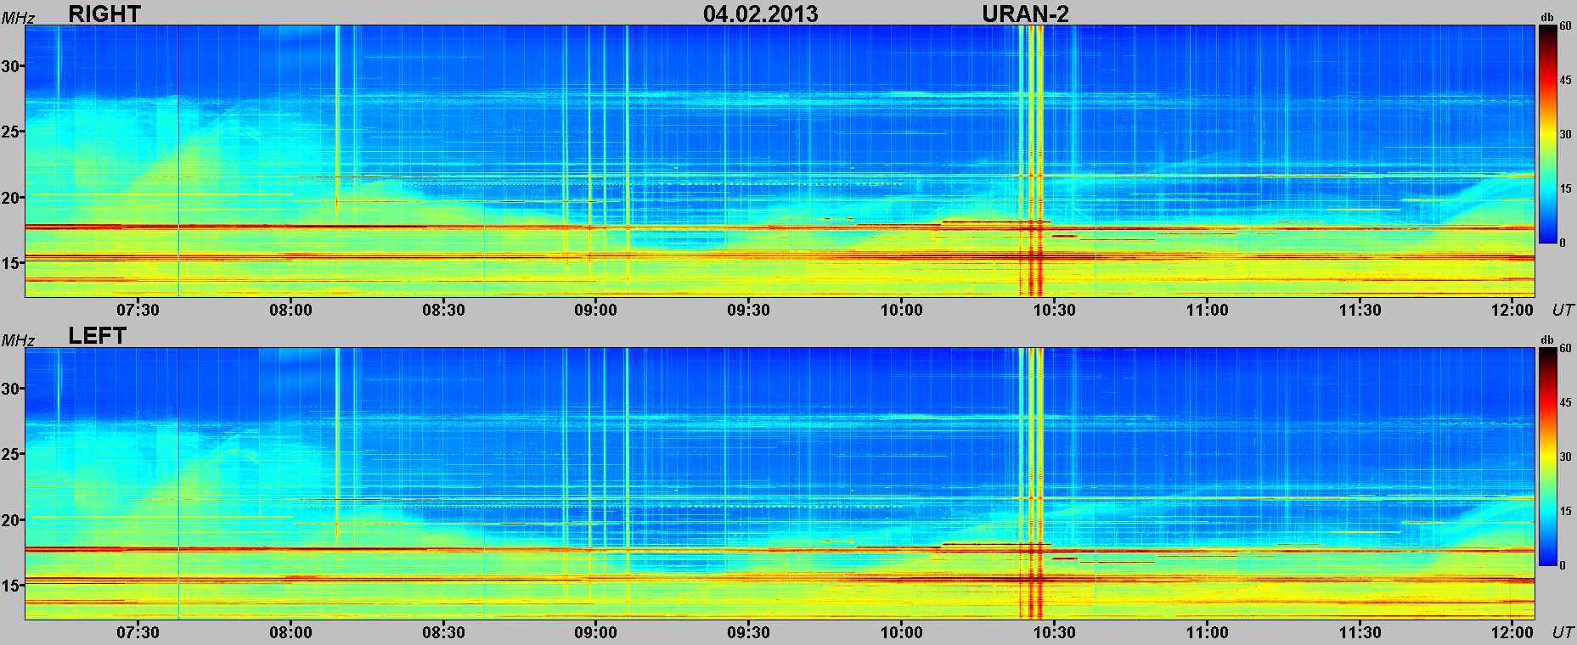Click the 0 value on RIGHT colorbar
The image size is (1577, 645).
(1563, 243)
